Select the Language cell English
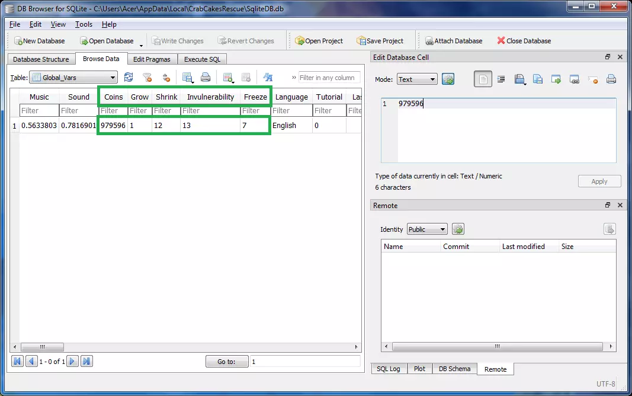Screen dimensions: 632x396 point(291,126)
